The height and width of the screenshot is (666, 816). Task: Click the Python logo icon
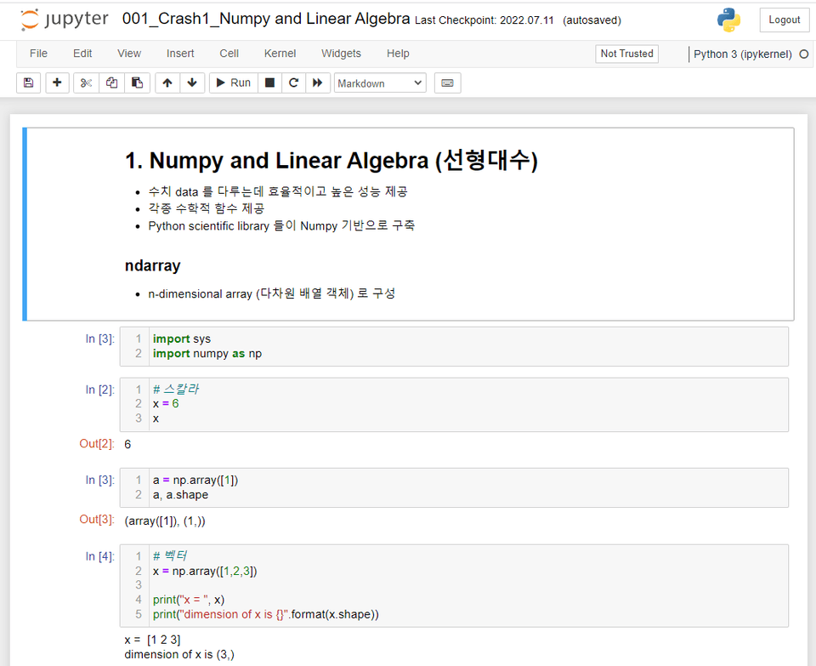(x=728, y=20)
